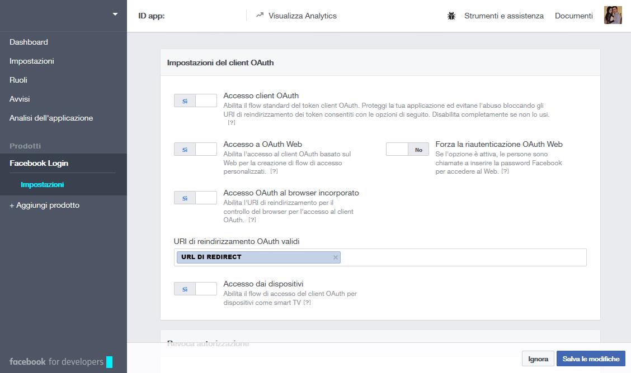Toggle Accesso a OAuth Web switch

195,149
